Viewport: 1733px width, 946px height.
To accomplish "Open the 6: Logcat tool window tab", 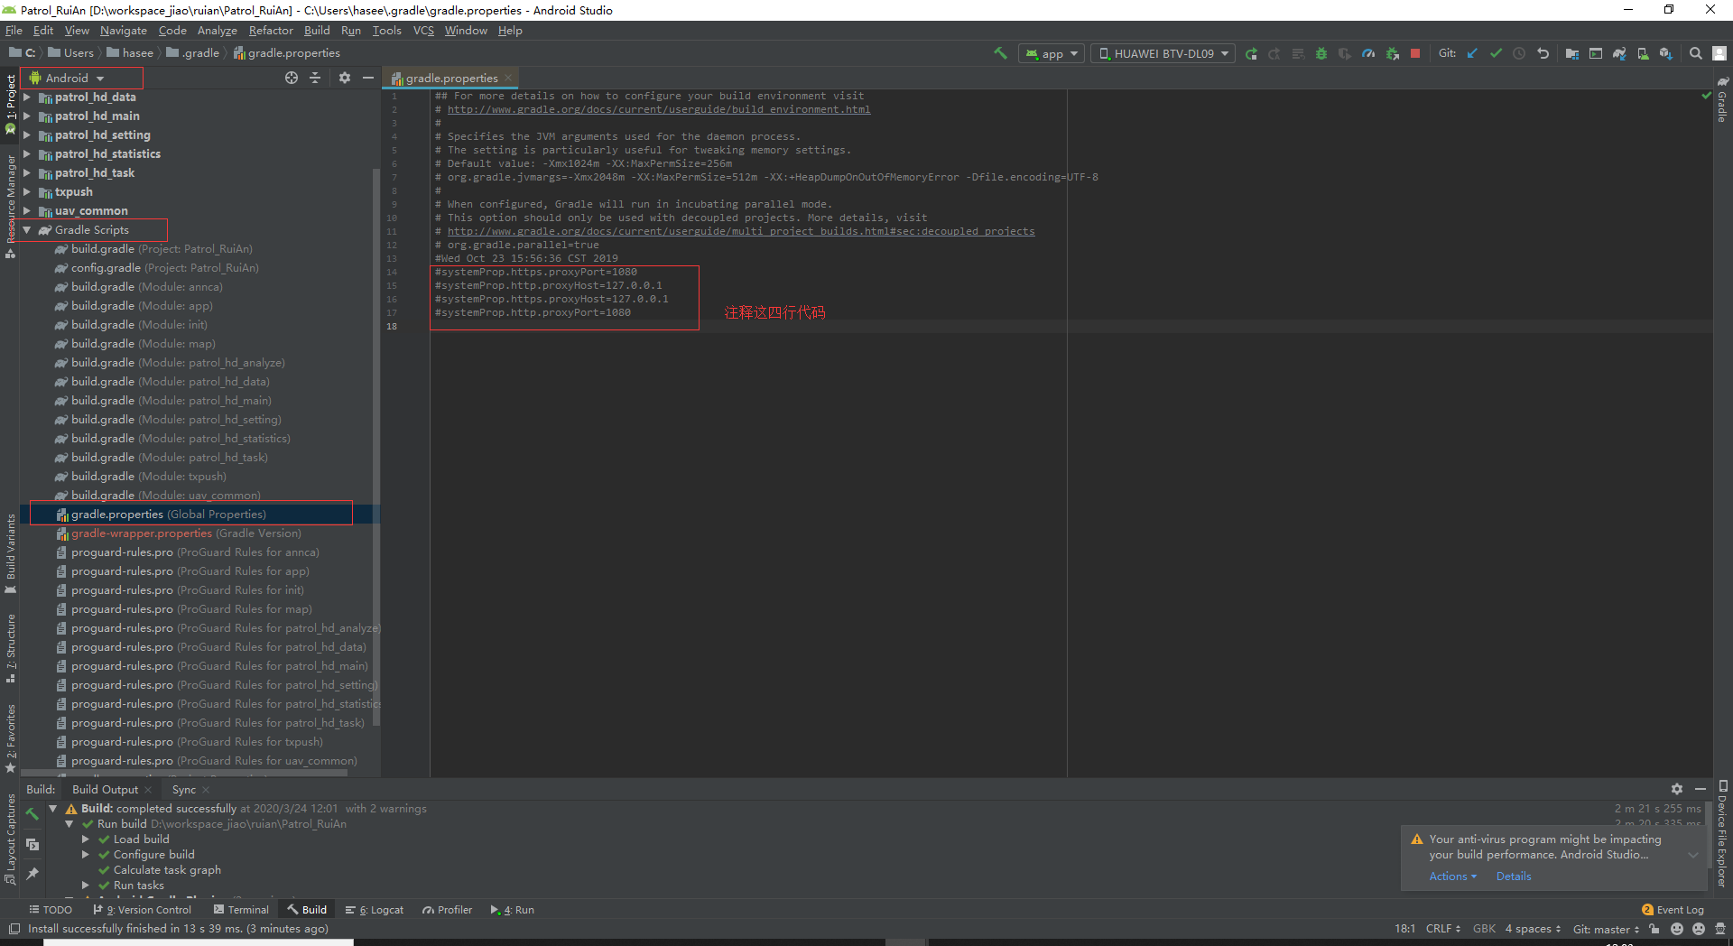I will point(375,910).
